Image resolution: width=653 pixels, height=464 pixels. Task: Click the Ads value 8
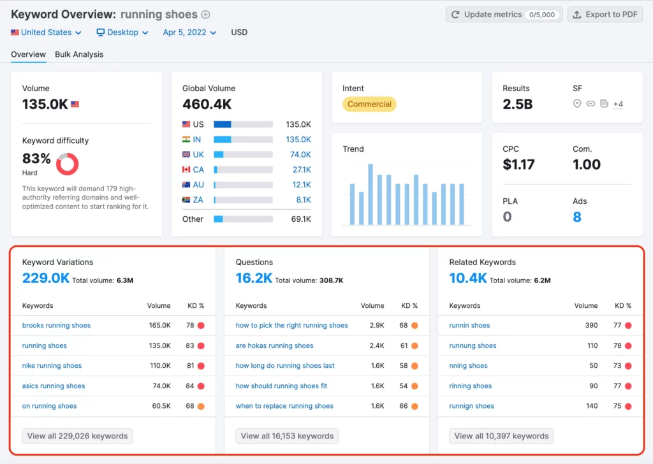[x=576, y=217]
